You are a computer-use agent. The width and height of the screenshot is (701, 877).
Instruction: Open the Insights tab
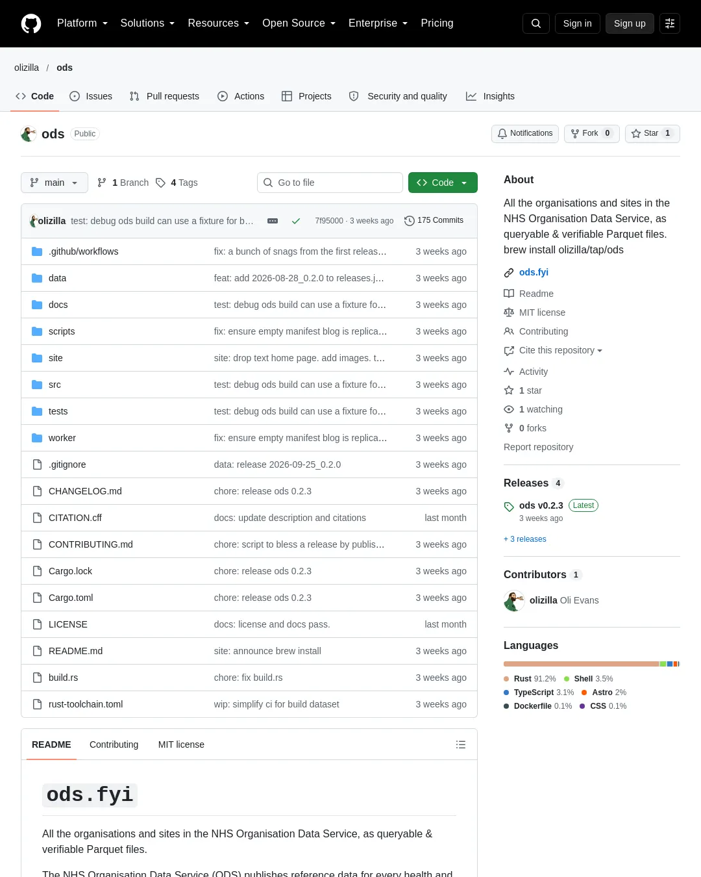(490, 96)
